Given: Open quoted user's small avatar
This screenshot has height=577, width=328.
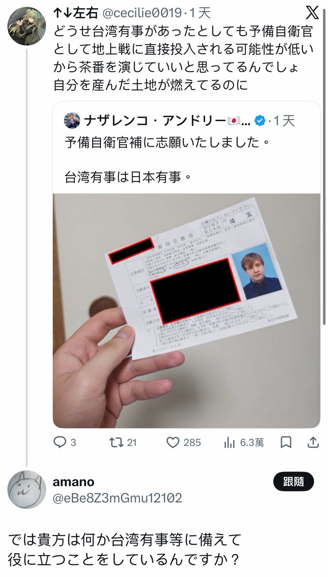Looking at the screenshot, I should (72, 121).
